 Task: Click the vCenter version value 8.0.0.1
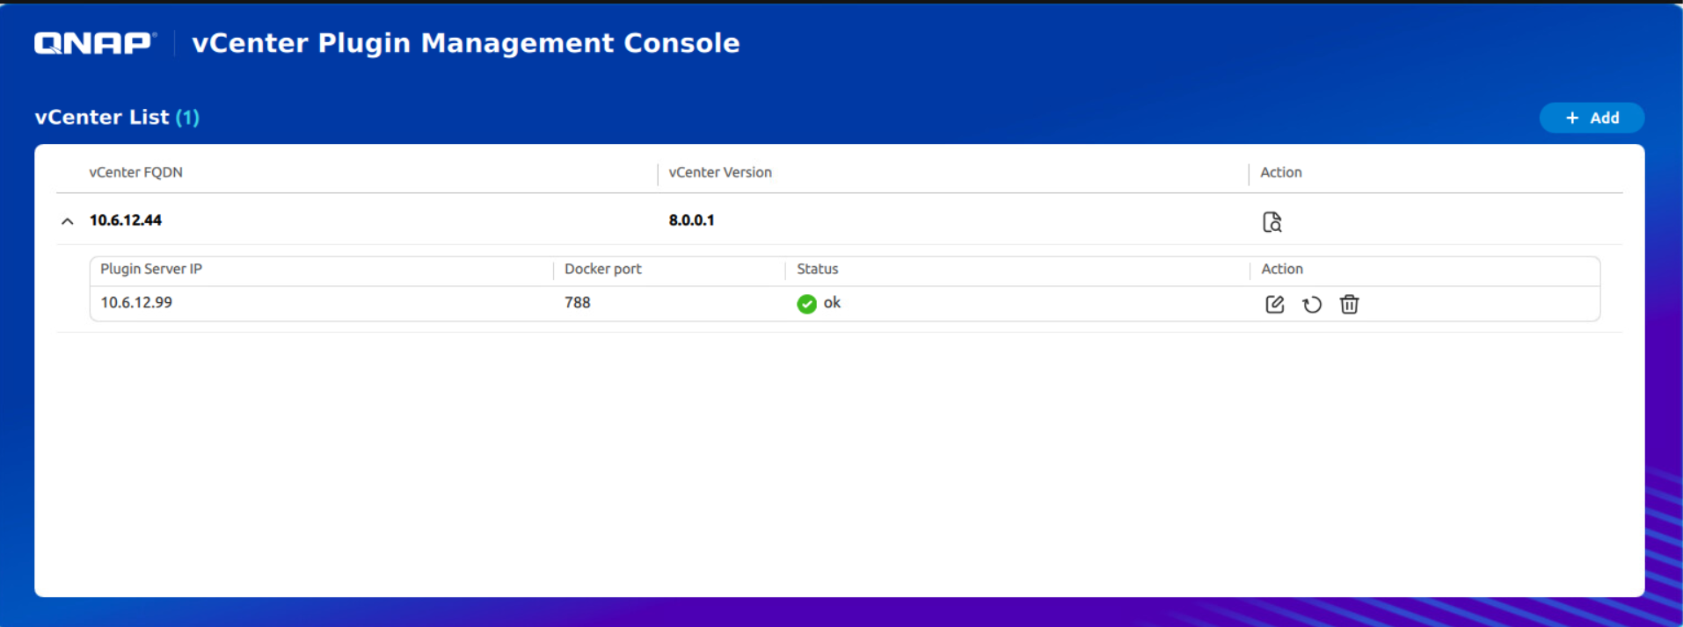tap(691, 220)
